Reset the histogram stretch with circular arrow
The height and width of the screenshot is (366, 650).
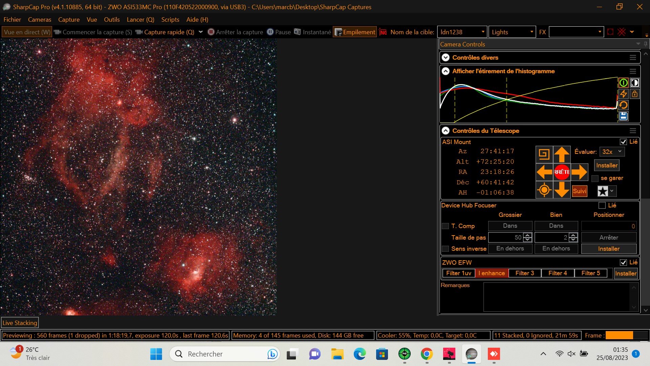pos(624,105)
